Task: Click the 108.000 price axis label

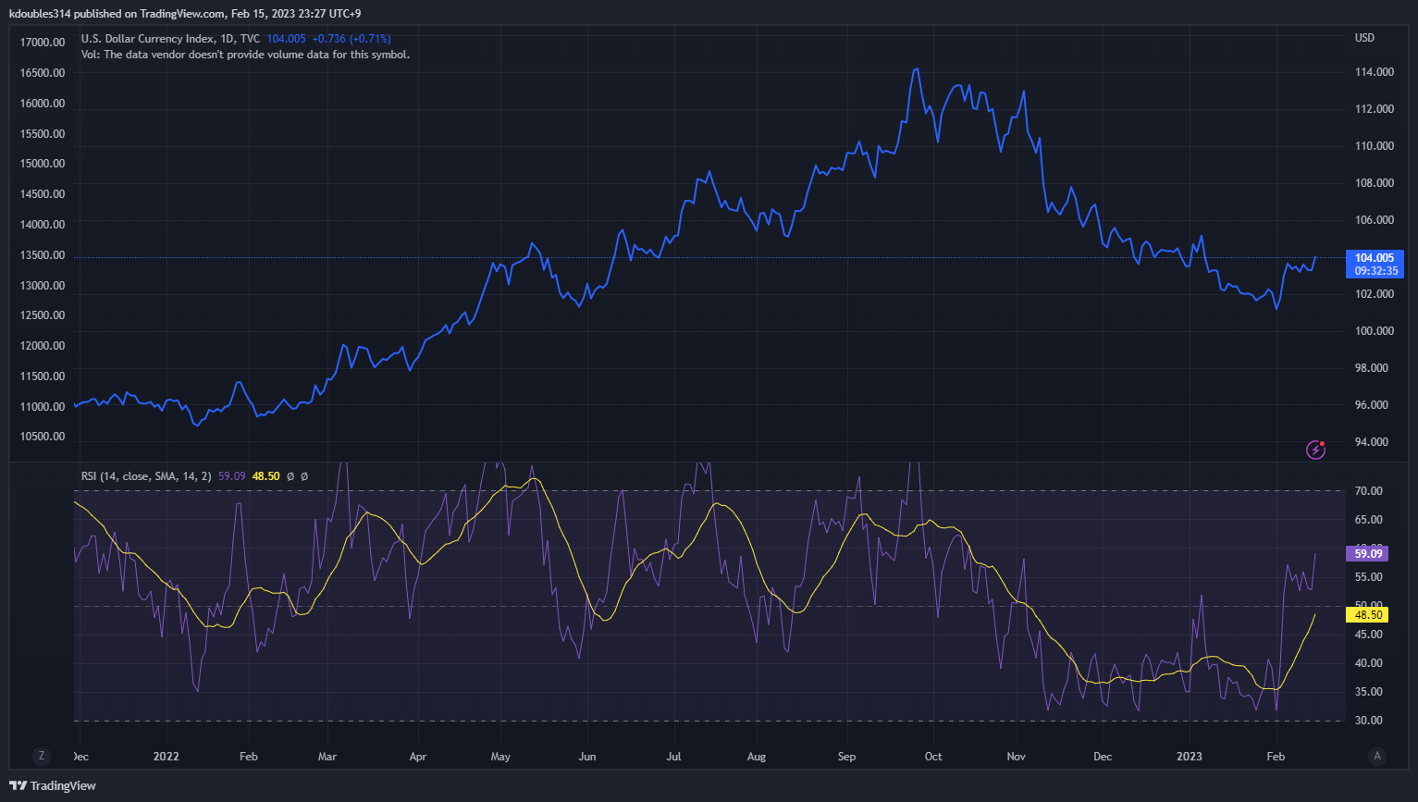Action: (1374, 183)
